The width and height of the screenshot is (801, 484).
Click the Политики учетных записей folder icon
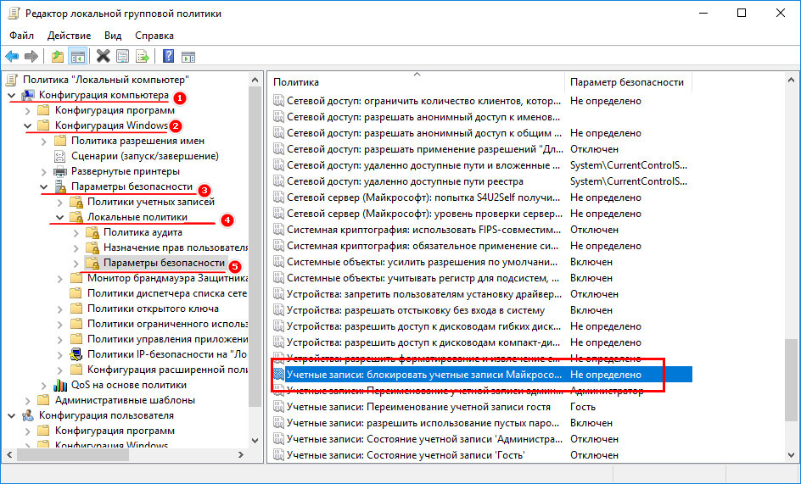point(76,203)
